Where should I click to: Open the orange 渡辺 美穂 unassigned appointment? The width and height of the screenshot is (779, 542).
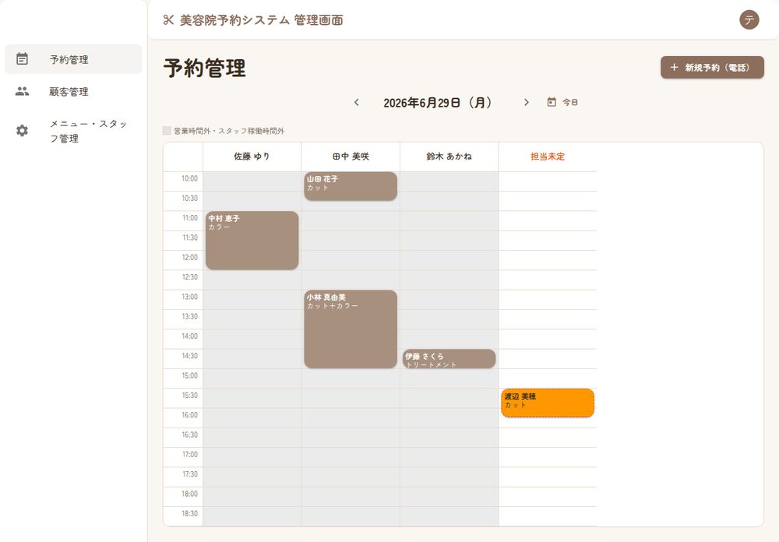pos(548,403)
